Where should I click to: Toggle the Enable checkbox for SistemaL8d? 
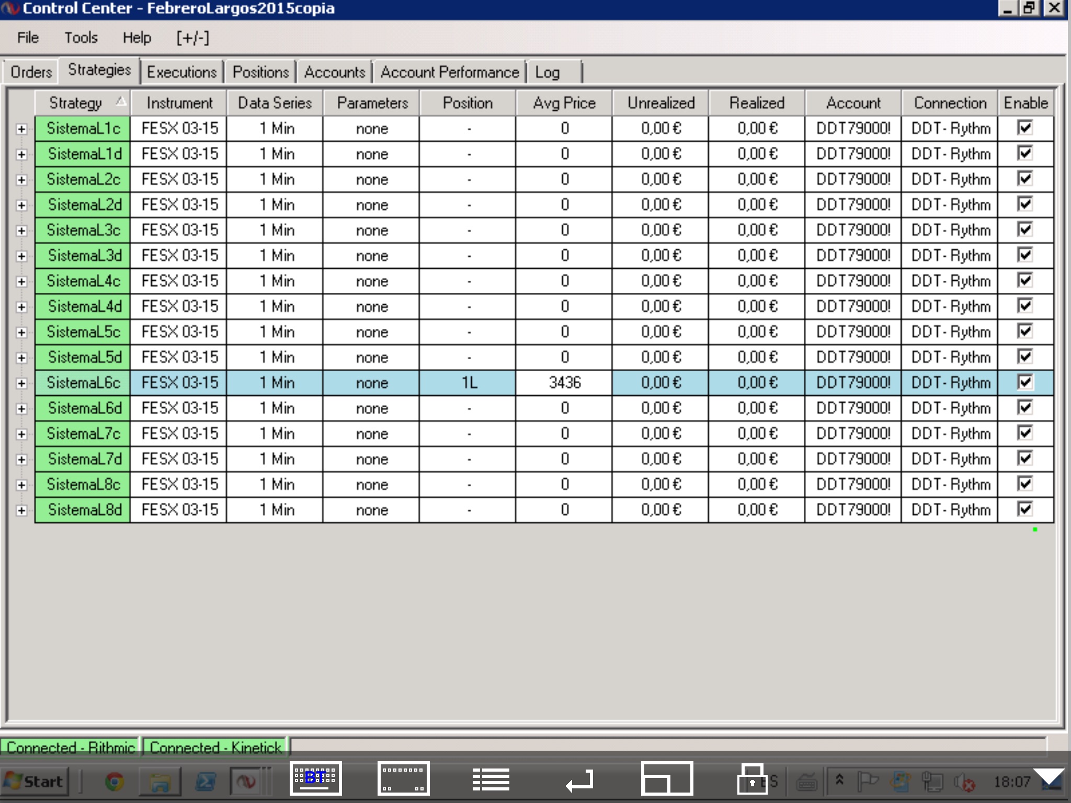click(1024, 509)
